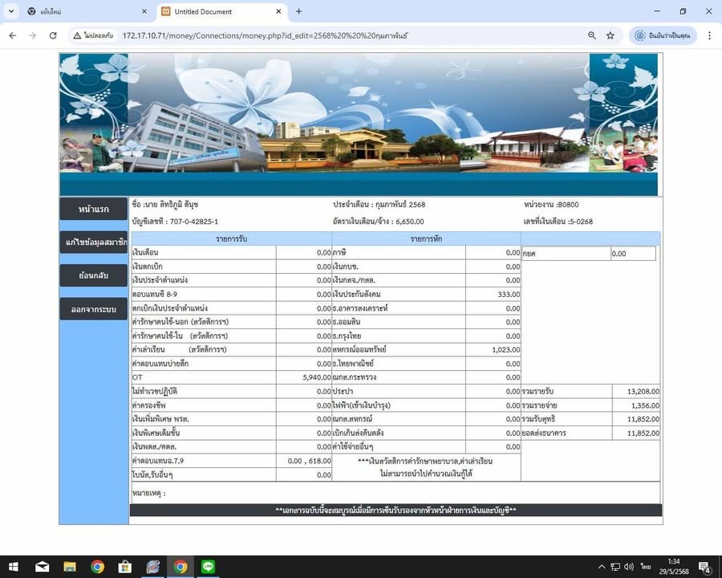
Task: Reload the current page
Action: (53, 35)
